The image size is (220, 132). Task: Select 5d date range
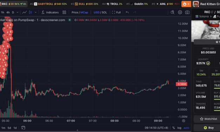(9, 128)
